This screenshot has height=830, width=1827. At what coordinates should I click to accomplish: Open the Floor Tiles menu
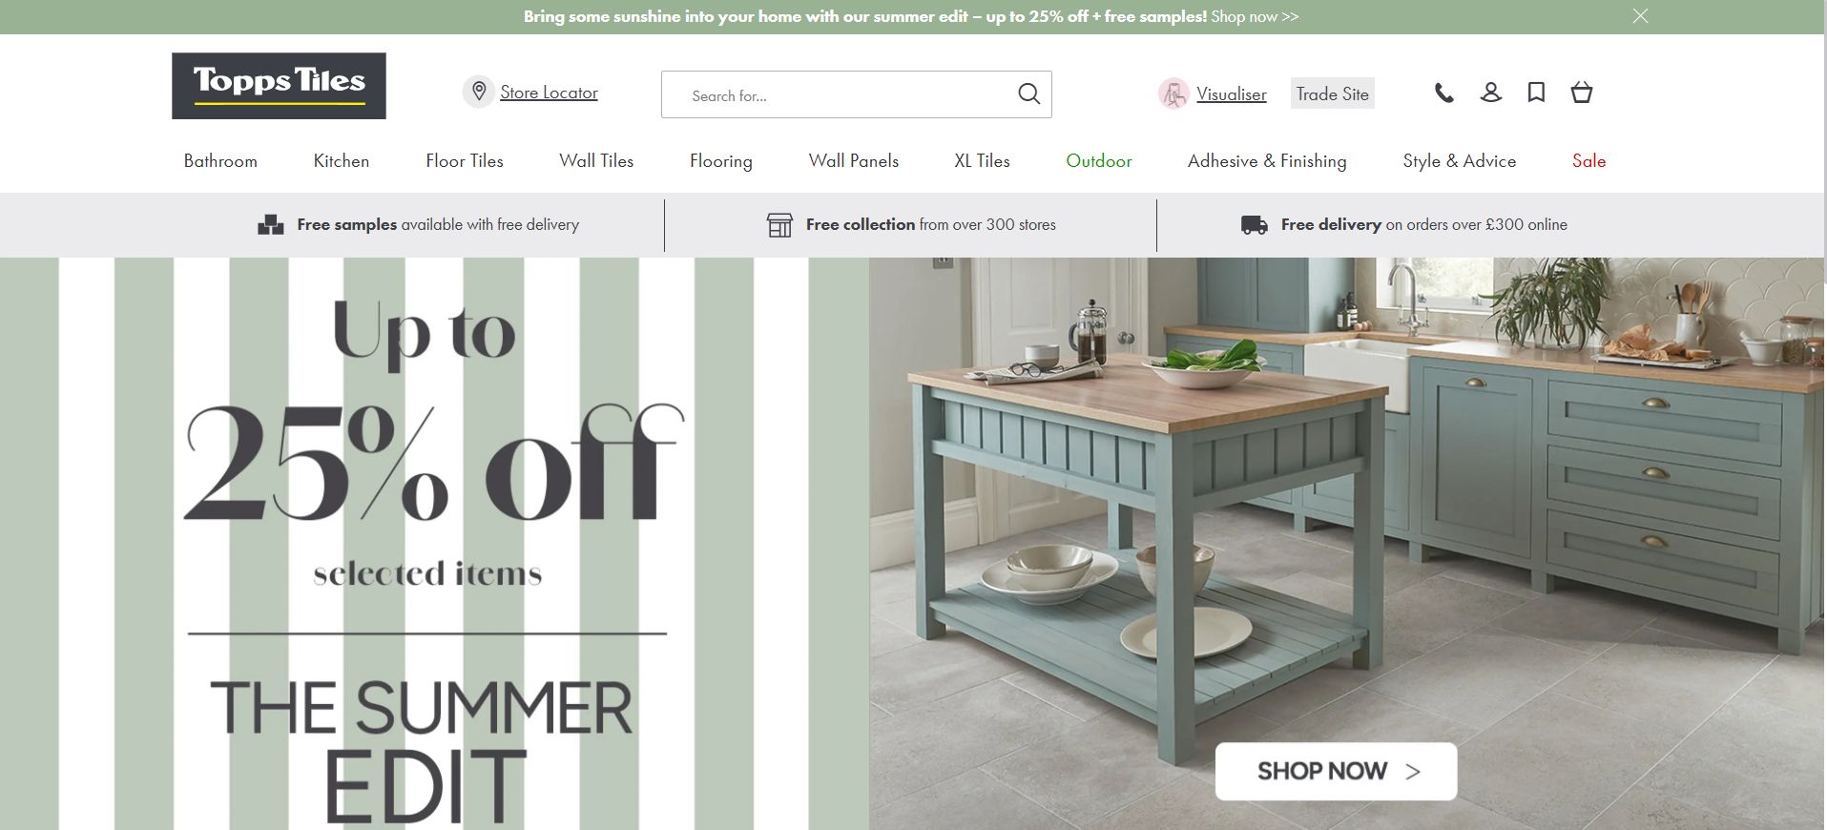(465, 161)
